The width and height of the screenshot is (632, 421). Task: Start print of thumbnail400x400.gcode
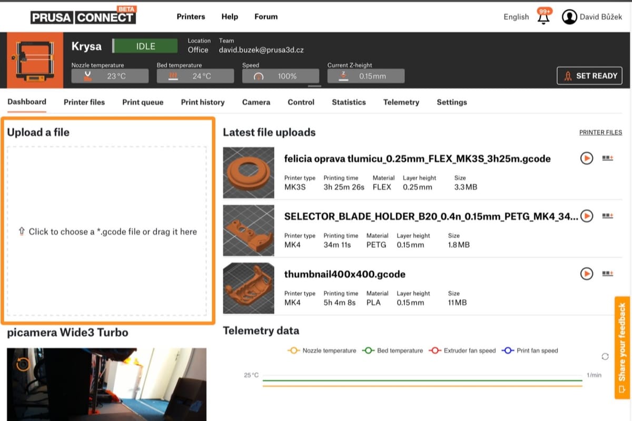click(x=587, y=274)
